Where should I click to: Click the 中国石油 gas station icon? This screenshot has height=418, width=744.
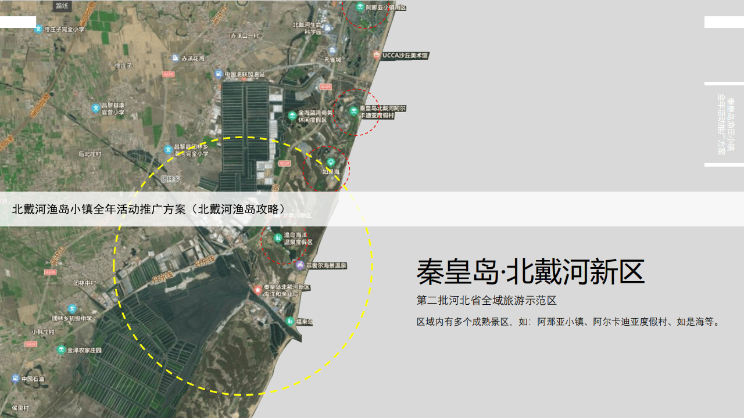(x=15, y=379)
